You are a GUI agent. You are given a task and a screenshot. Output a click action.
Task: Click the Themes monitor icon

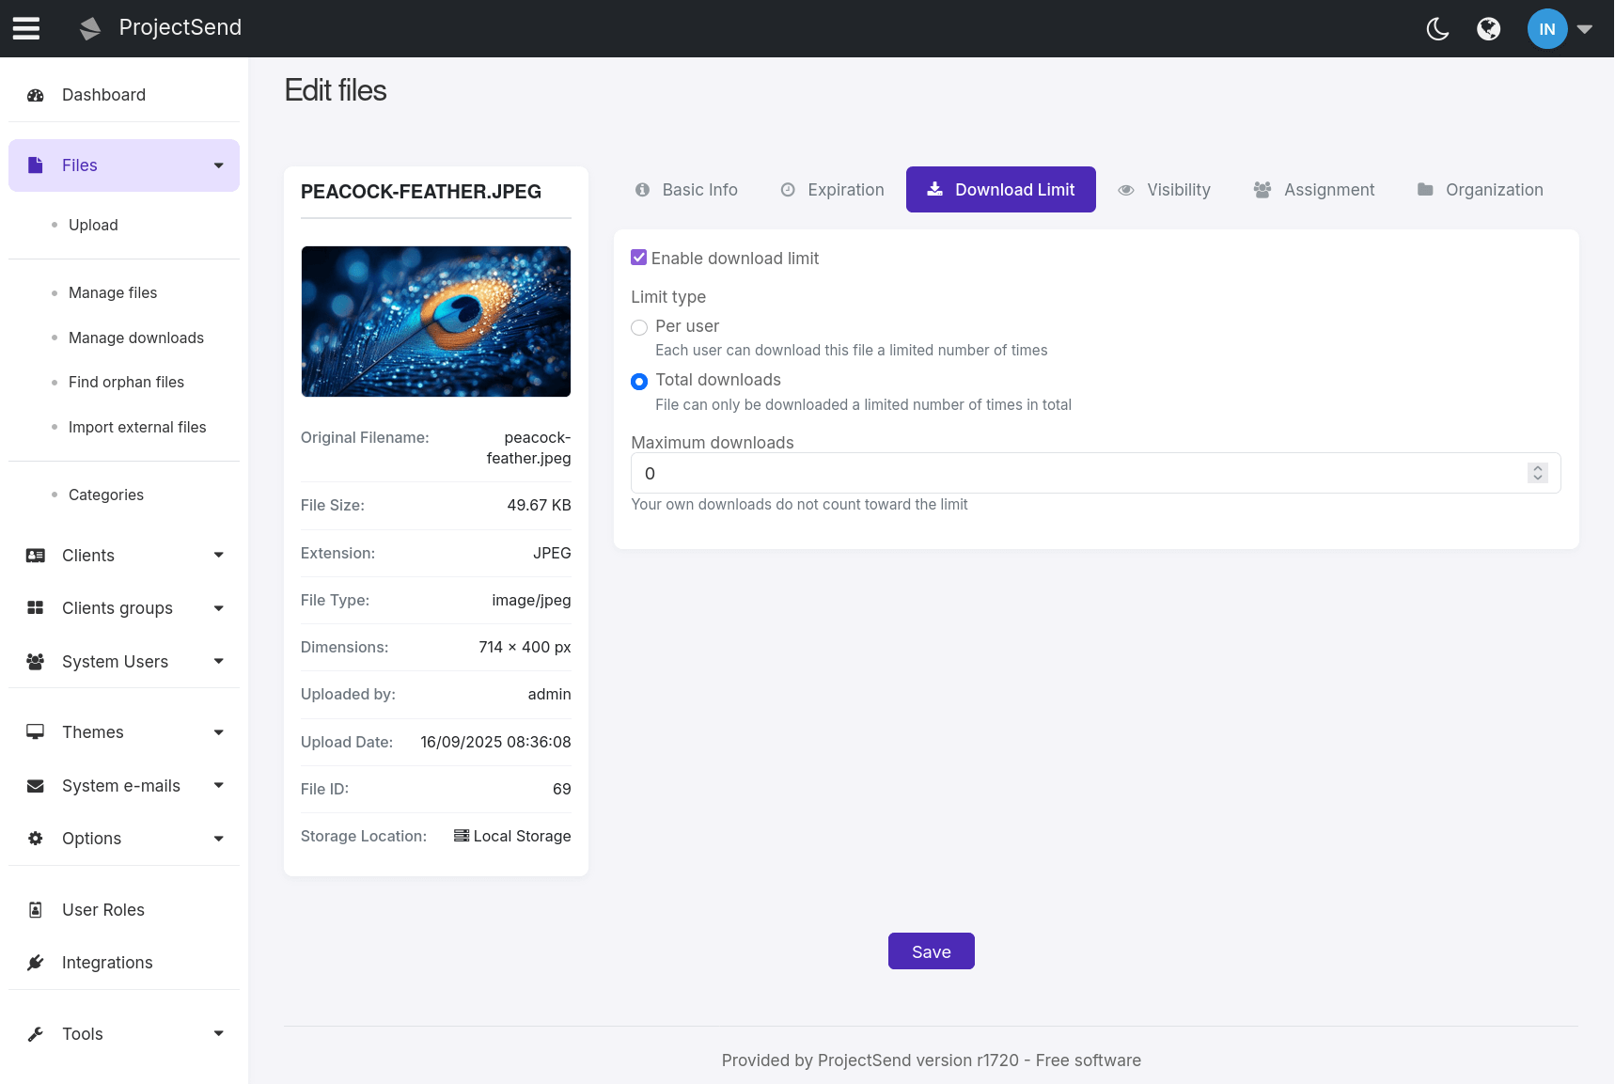35,731
